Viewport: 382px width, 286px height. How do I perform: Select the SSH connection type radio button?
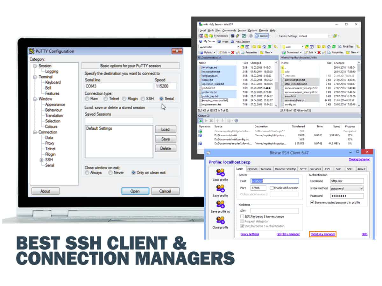(x=143, y=99)
